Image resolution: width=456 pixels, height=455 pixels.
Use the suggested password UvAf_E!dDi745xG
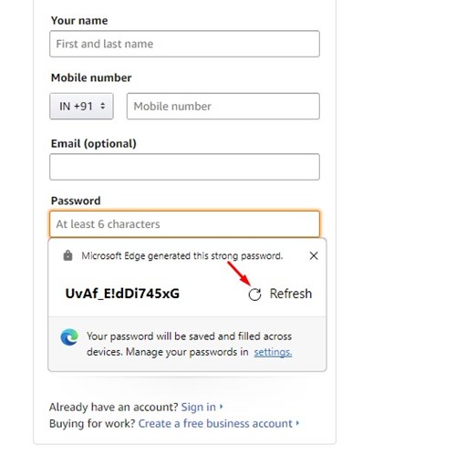[x=122, y=294]
